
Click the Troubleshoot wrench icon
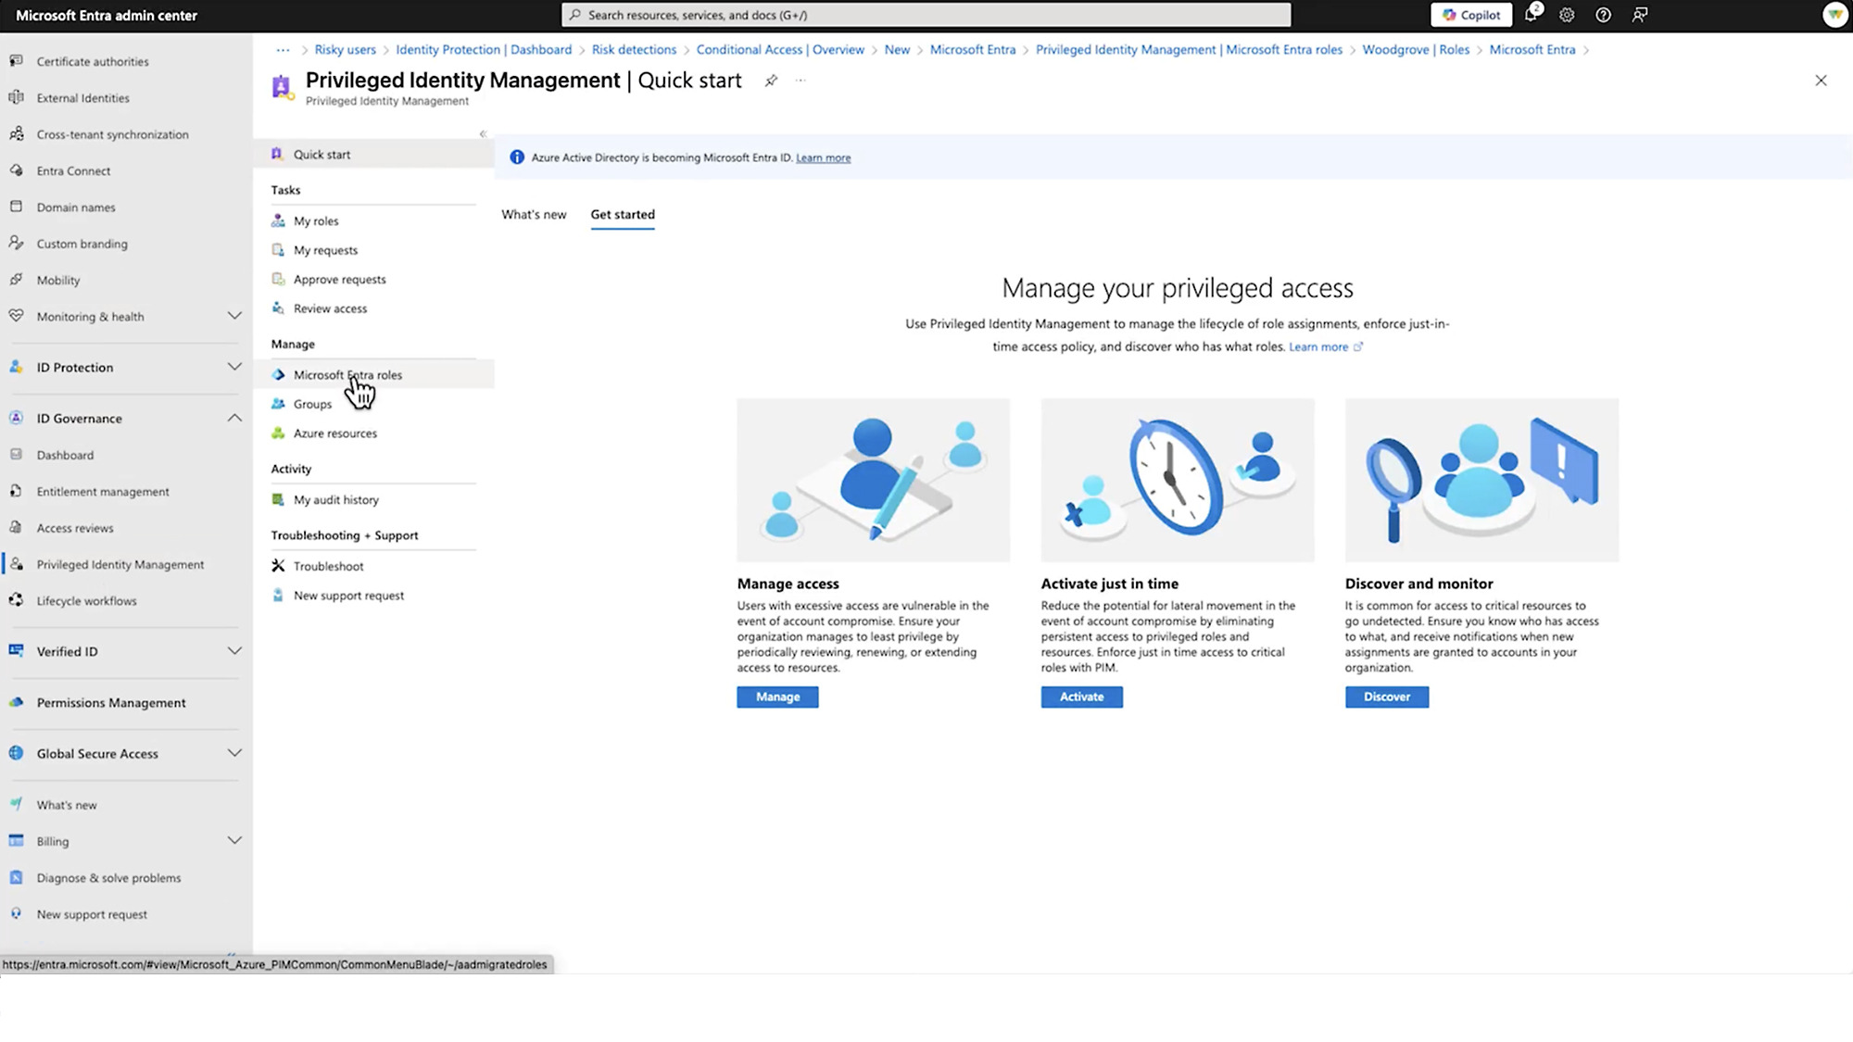point(278,566)
